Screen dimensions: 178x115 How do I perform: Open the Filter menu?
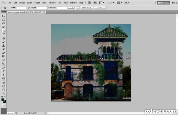(x=44, y=3)
